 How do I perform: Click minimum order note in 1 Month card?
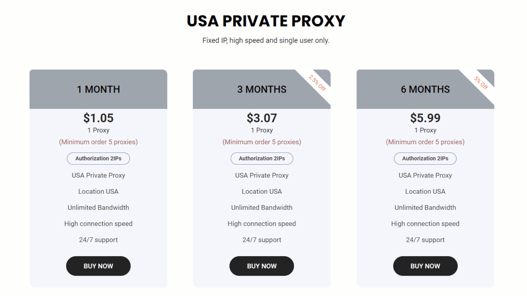(x=98, y=142)
